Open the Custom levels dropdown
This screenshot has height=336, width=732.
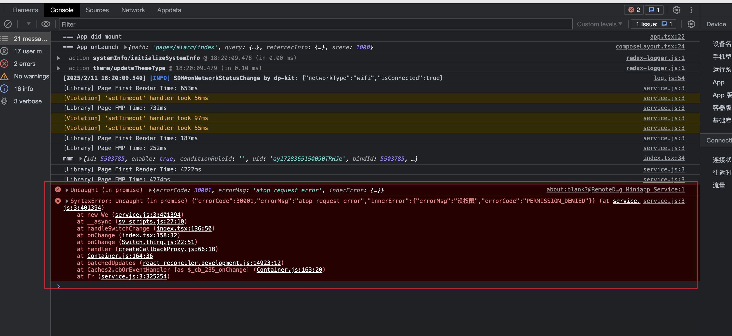click(599, 24)
